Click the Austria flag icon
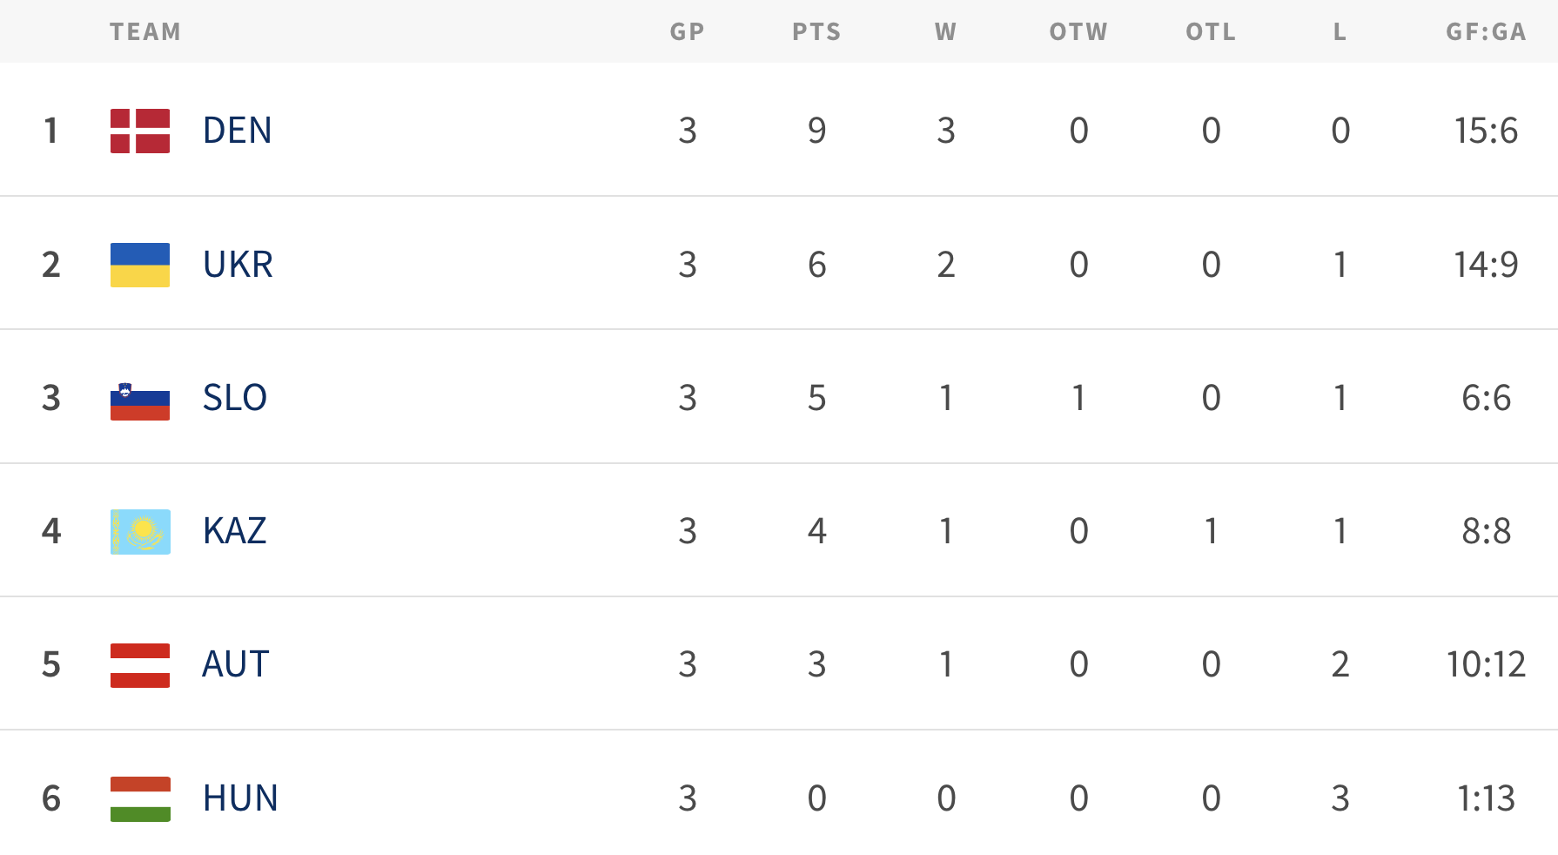The image size is (1558, 855). click(140, 665)
